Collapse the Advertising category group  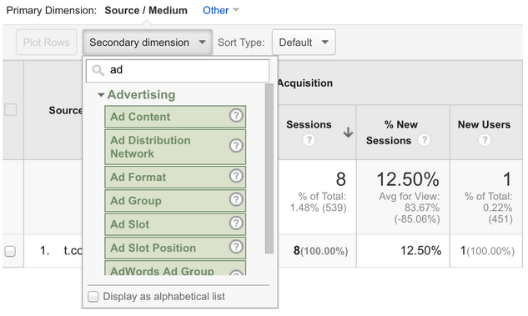pyautogui.click(x=101, y=95)
